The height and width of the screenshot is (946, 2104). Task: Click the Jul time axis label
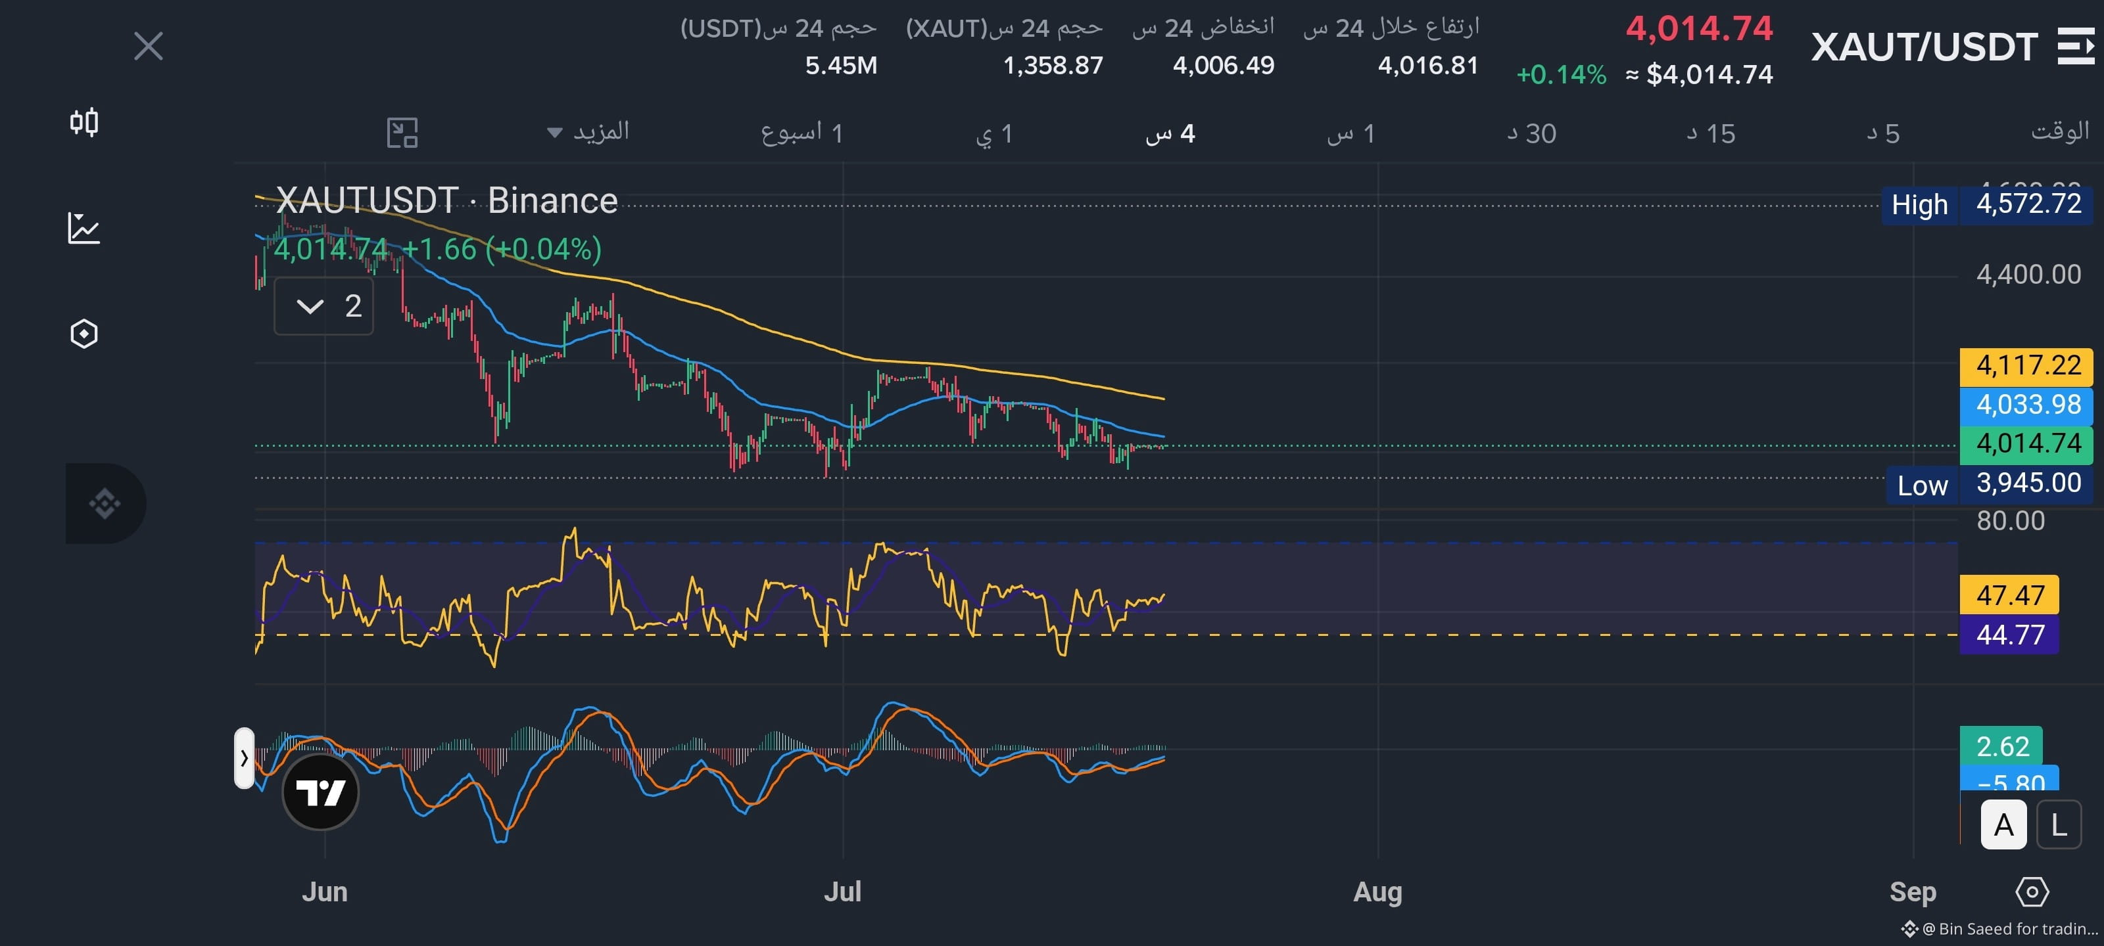[842, 891]
